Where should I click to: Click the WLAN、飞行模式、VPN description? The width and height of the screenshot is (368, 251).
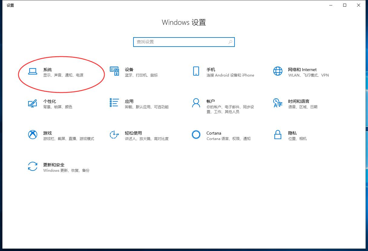309,75
